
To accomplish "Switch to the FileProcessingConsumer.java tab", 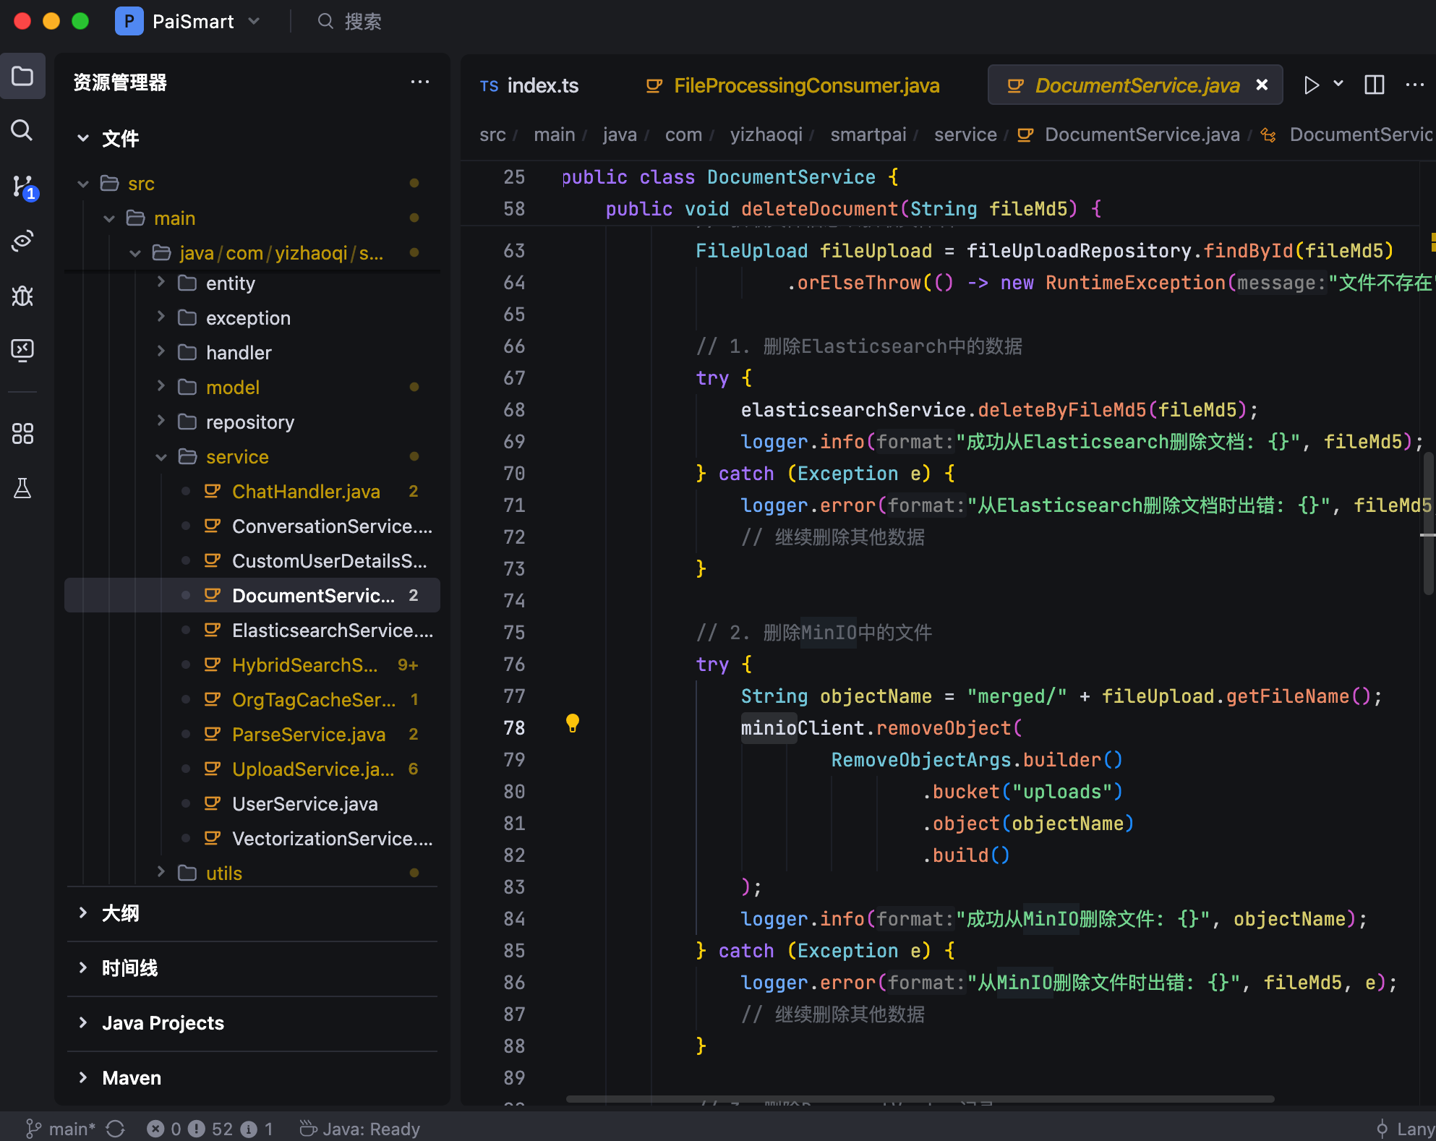I will coord(792,85).
